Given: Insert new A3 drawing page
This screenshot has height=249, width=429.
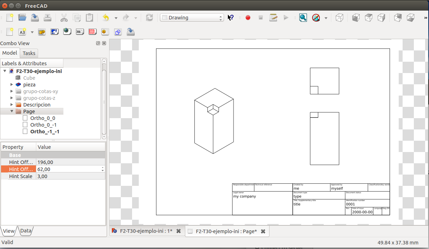Looking at the screenshot, I should click(22, 32).
